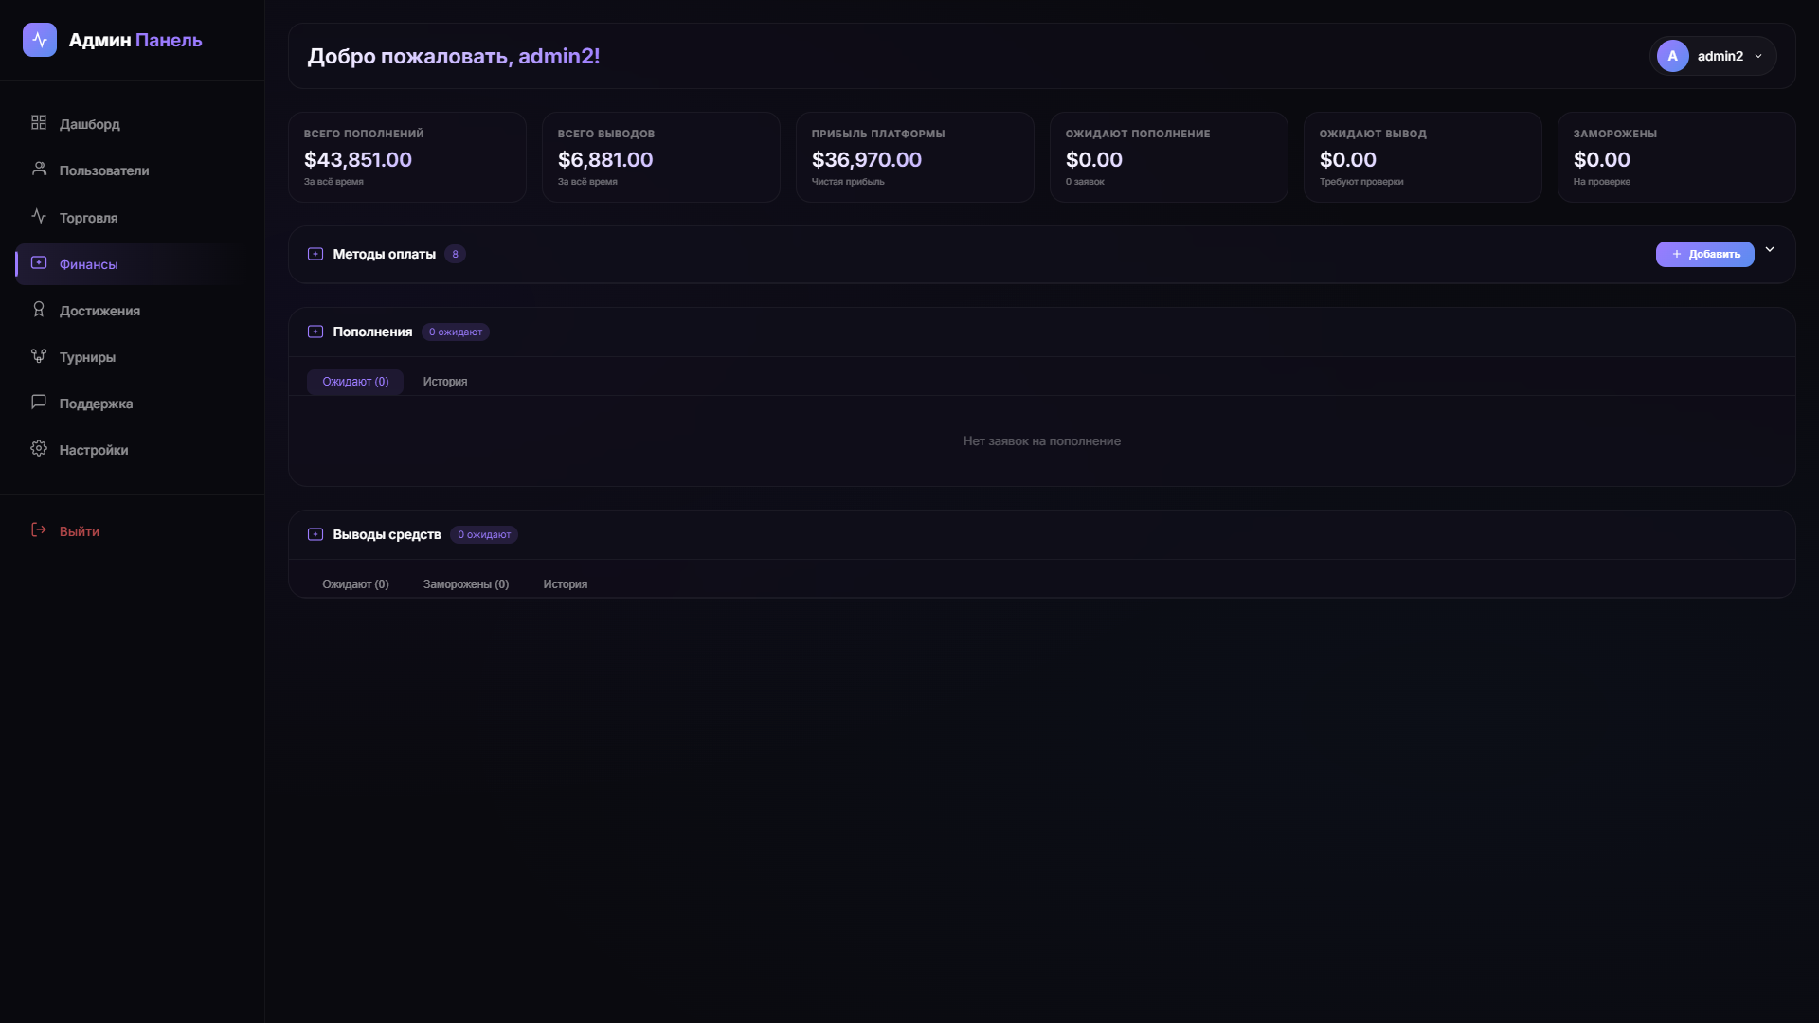1819x1023 pixels.
Task: Click the Методы оплаты heading
Action: (x=385, y=254)
